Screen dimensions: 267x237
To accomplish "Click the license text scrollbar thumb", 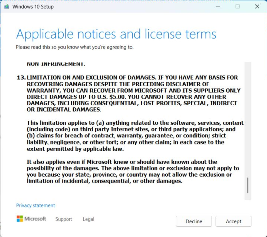I will [248, 185].
